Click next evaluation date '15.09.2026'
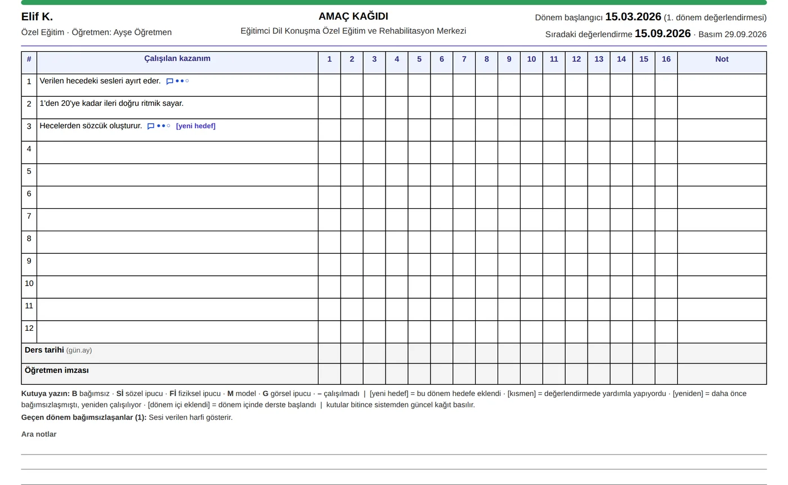The image size is (788, 485). coord(662,34)
